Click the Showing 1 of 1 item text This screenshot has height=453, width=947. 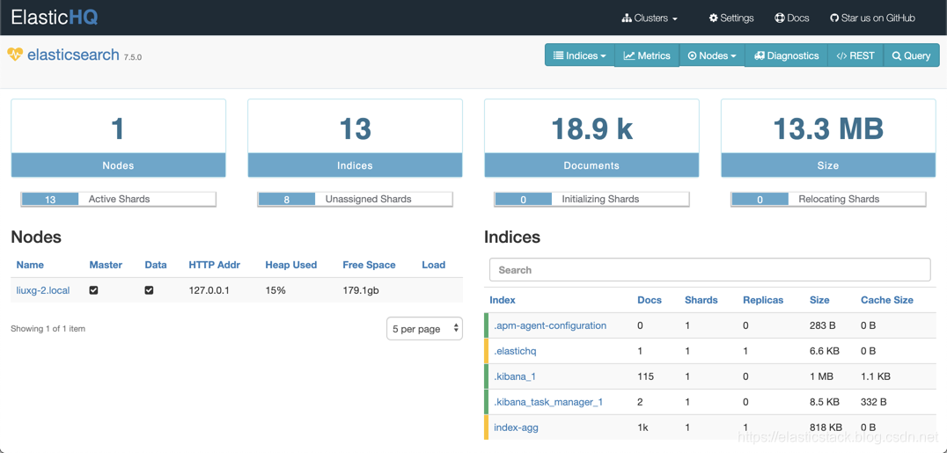coord(48,329)
